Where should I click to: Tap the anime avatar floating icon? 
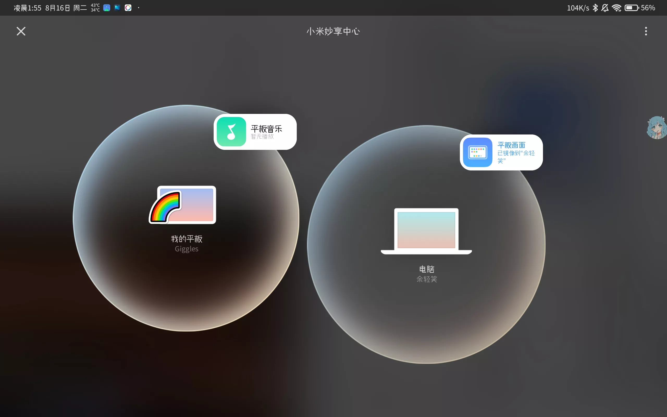point(657,127)
